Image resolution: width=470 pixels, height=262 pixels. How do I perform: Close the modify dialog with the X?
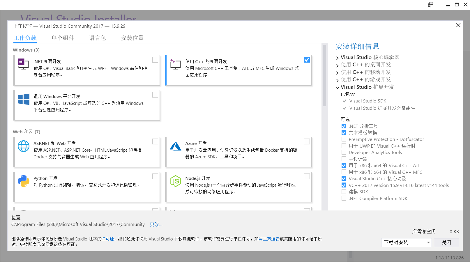[458, 25]
